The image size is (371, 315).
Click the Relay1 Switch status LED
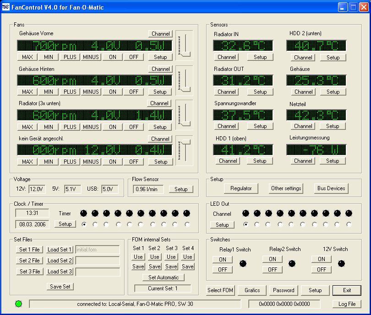pyautogui.click(x=243, y=263)
